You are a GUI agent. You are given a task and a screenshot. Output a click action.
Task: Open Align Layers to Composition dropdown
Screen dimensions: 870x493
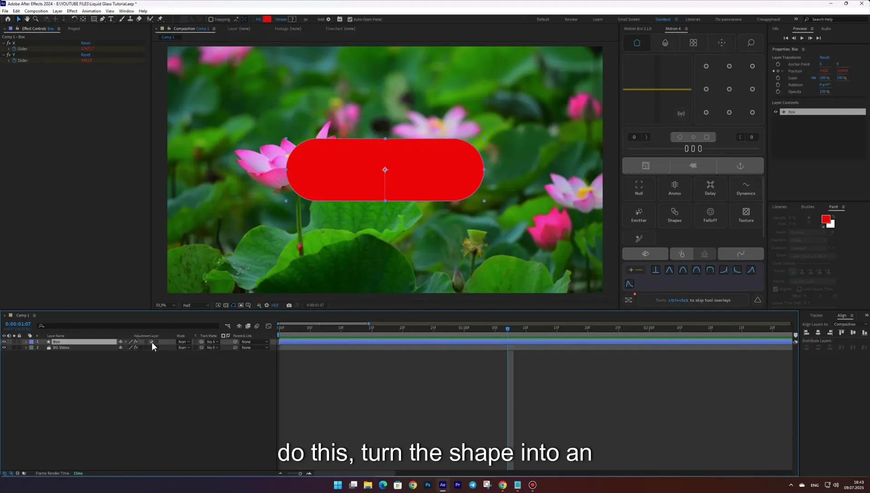[x=851, y=324]
